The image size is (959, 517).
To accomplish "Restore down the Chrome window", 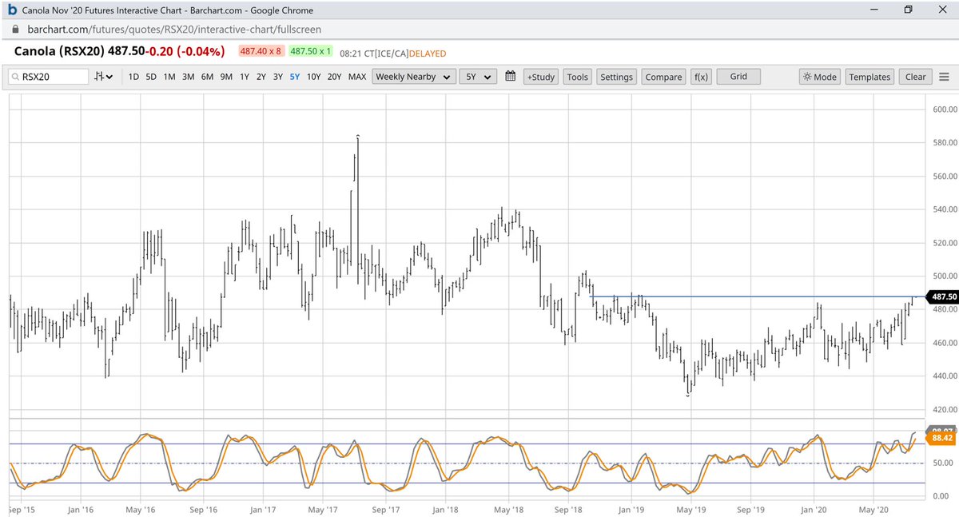I will click(x=908, y=10).
